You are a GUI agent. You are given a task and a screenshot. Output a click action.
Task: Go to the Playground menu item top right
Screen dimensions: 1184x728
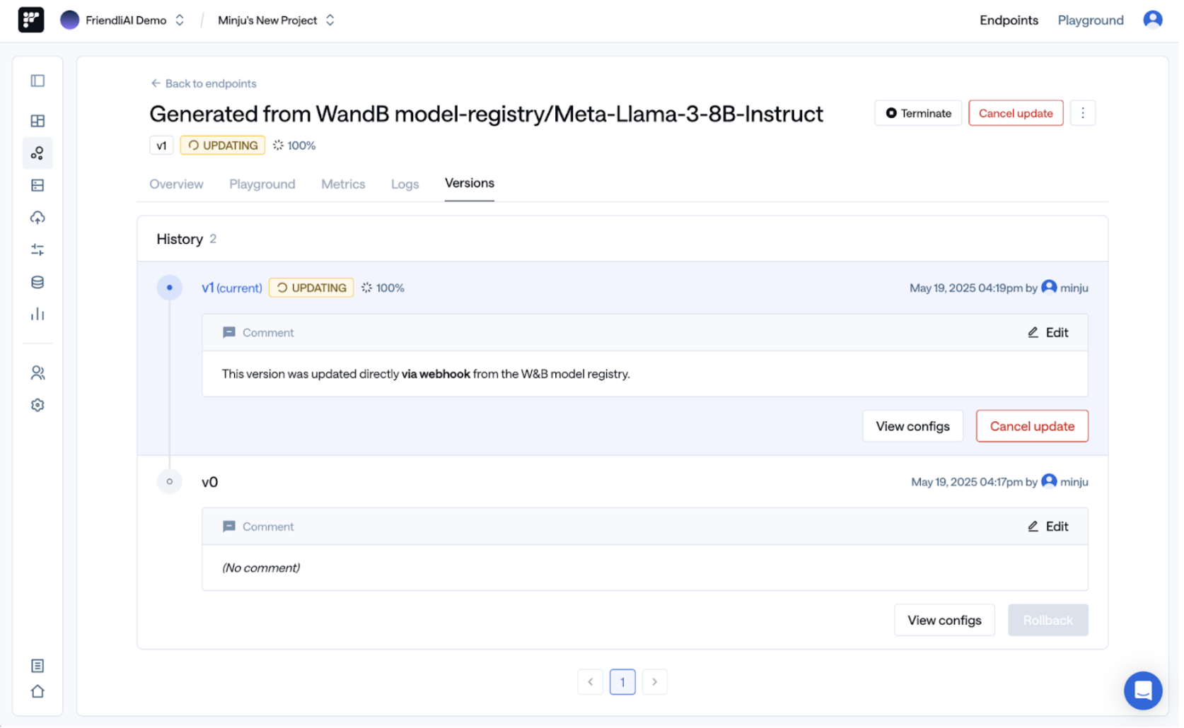tap(1090, 20)
